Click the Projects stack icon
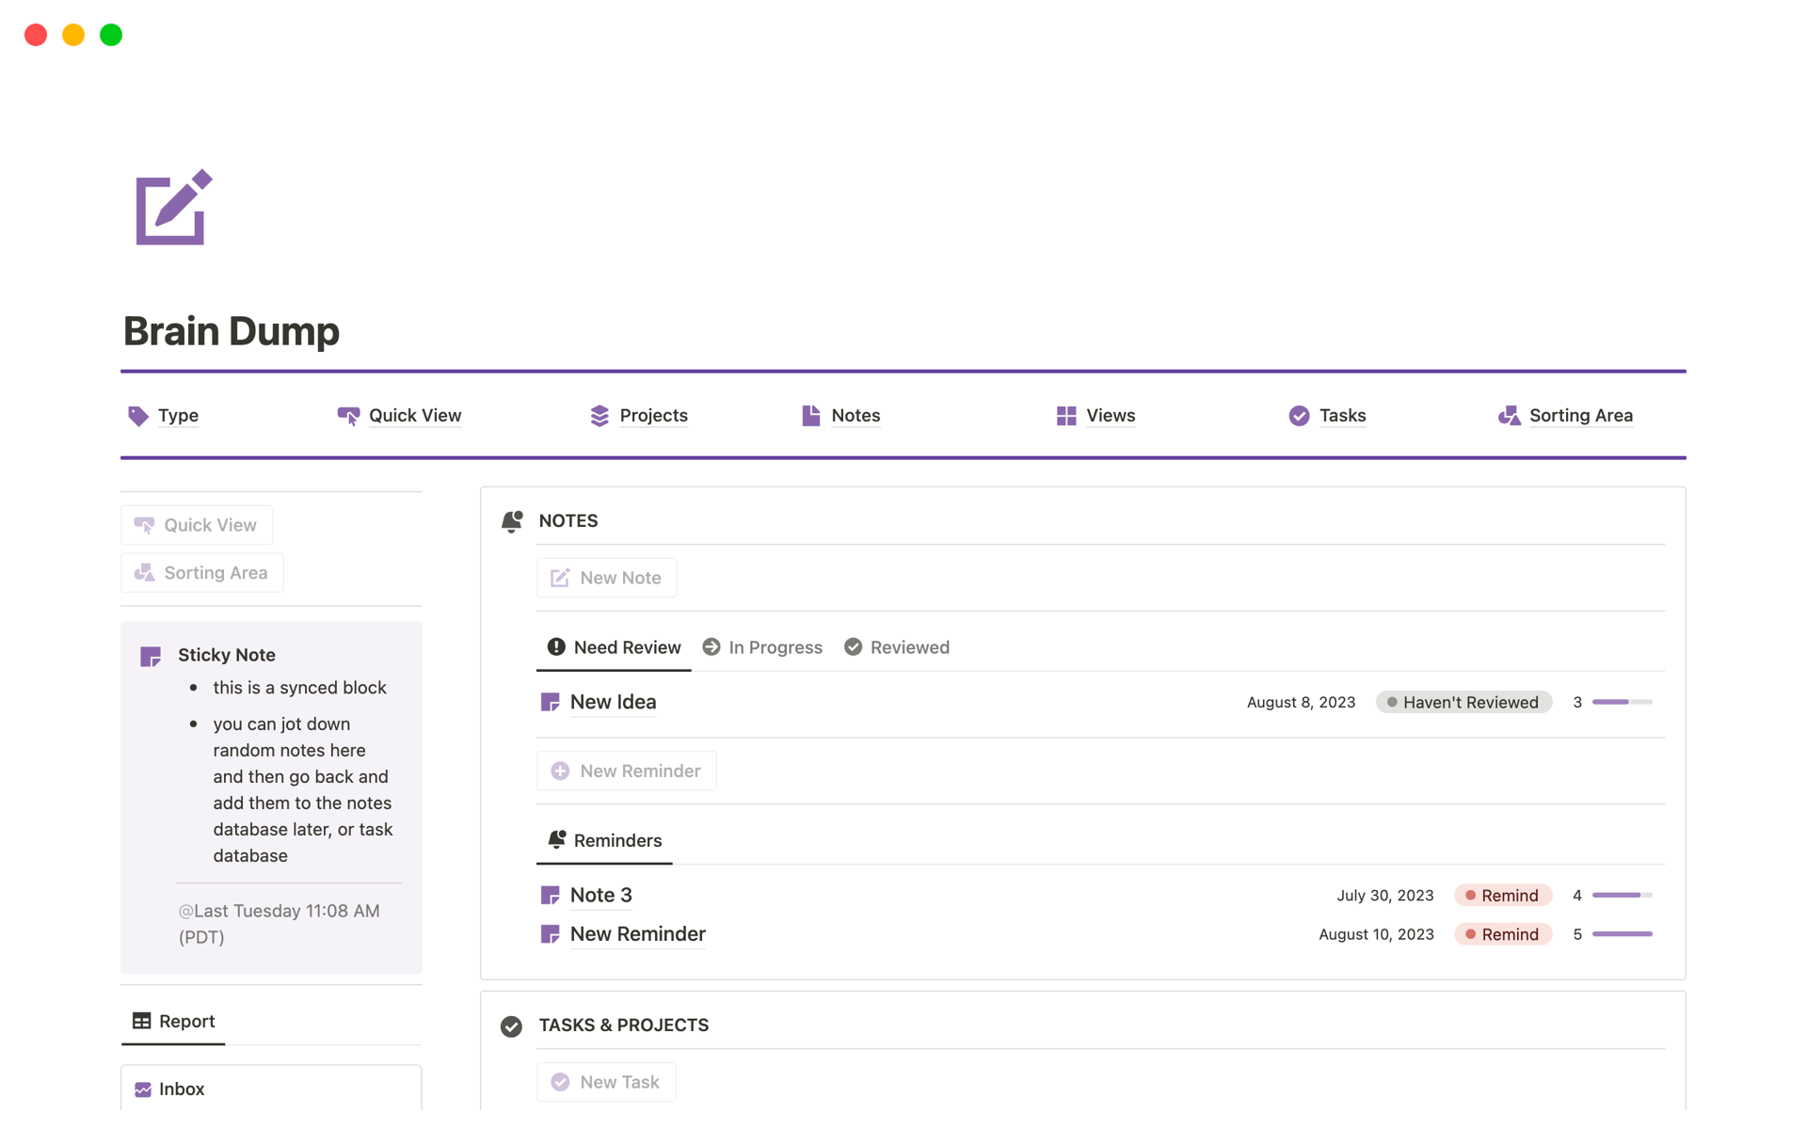The image size is (1807, 1129). 600,416
